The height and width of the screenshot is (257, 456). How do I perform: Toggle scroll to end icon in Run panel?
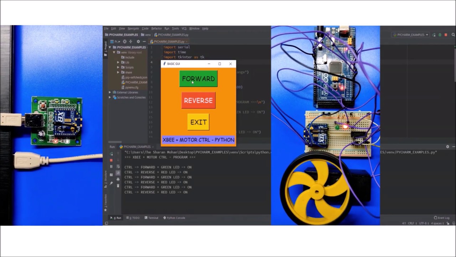click(x=118, y=173)
